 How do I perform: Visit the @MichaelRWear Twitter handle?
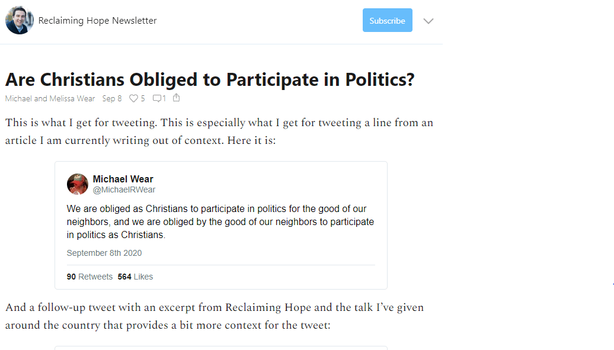pos(124,190)
